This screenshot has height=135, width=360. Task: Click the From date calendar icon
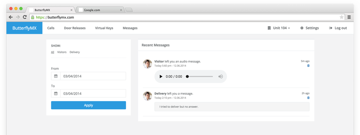point(55,76)
